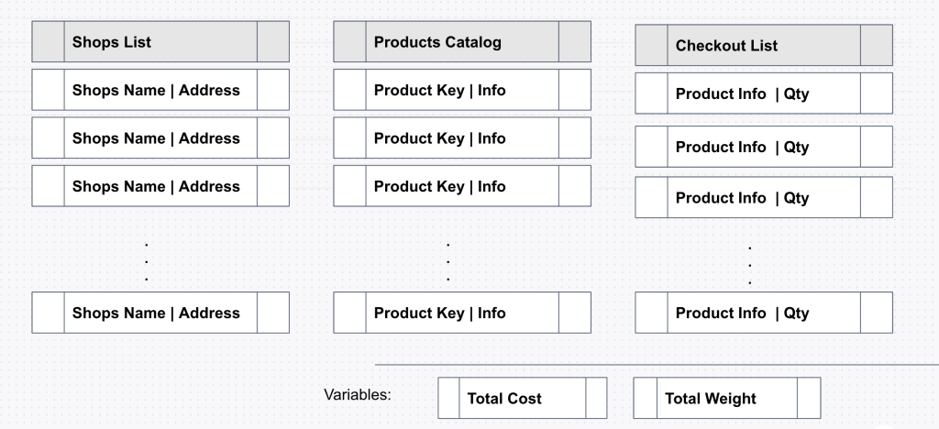Click the Variables: text label
The image size is (939, 429).
coord(358,396)
